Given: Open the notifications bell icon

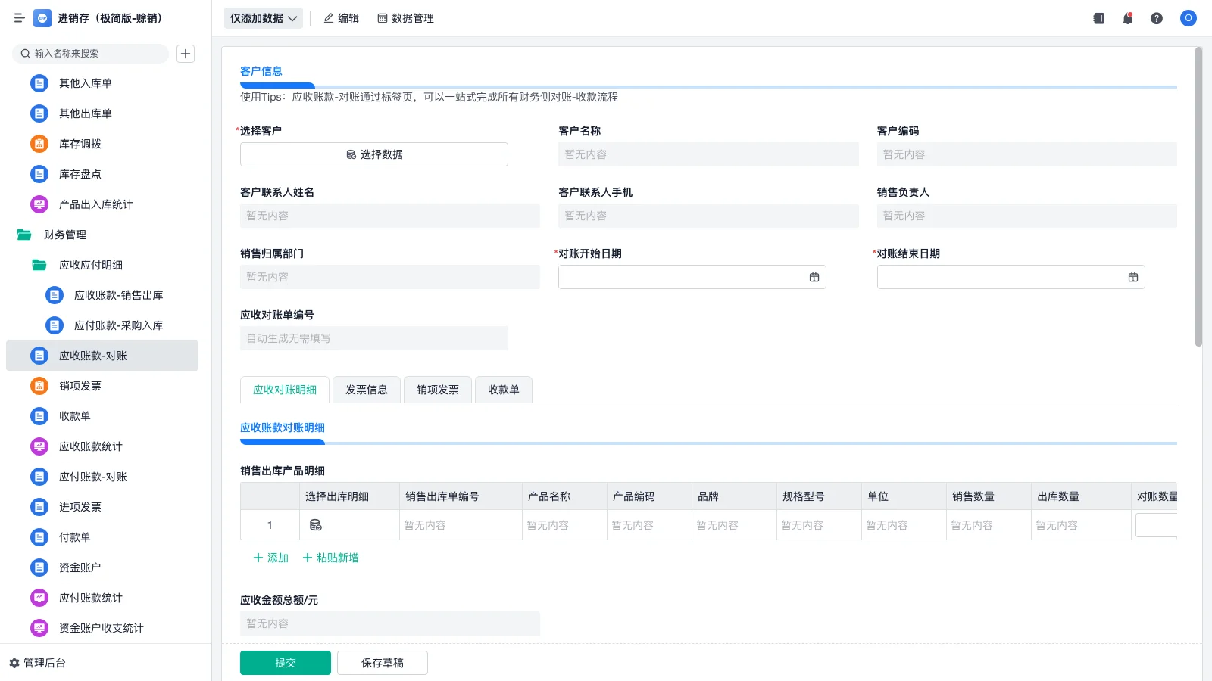Looking at the screenshot, I should point(1128,18).
